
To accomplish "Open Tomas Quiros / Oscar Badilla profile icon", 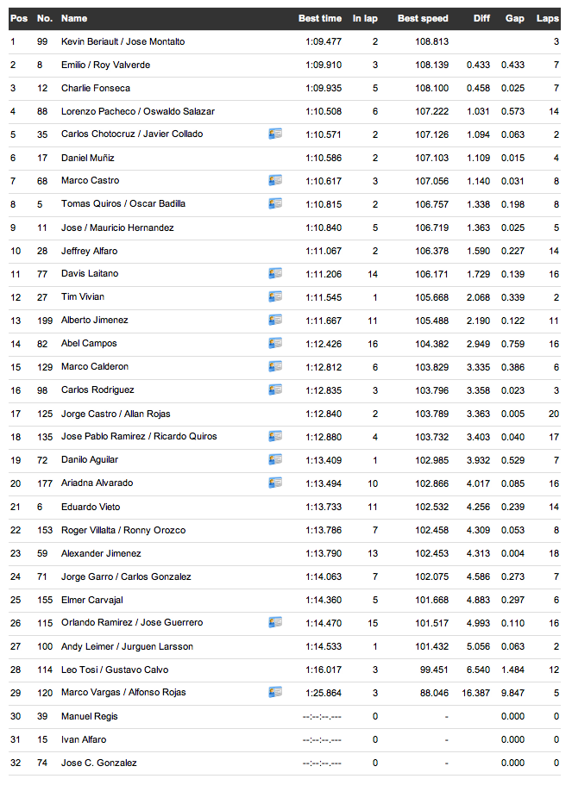I will [275, 204].
